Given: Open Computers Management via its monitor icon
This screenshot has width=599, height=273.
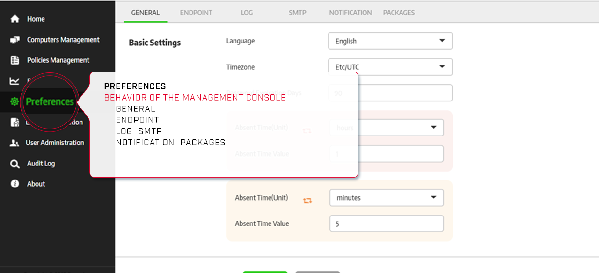Looking at the screenshot, I should (x=15, y=40).
